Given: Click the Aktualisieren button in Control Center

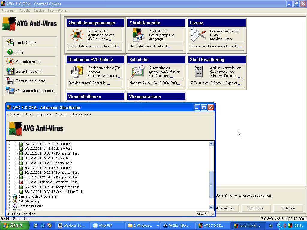Looking at the screenshot, I should [227, 208].
